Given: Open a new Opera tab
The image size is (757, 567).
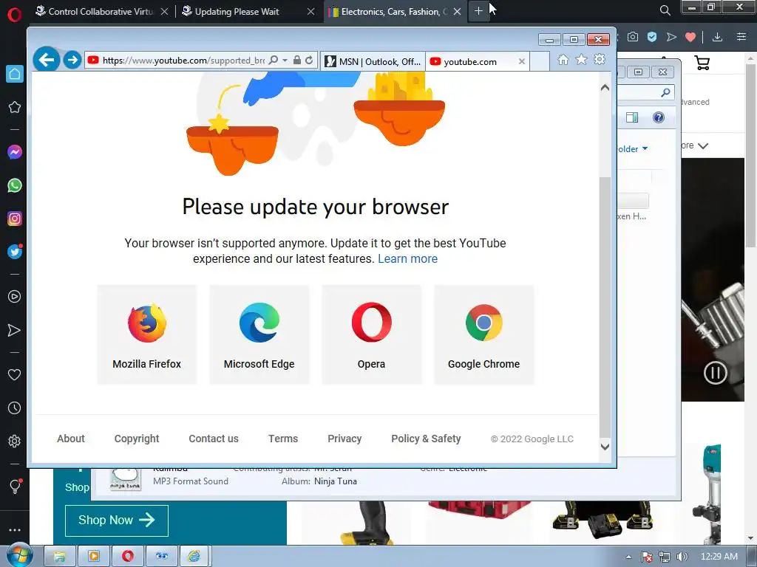Looking at the screenshot, I should click(478, 10).
